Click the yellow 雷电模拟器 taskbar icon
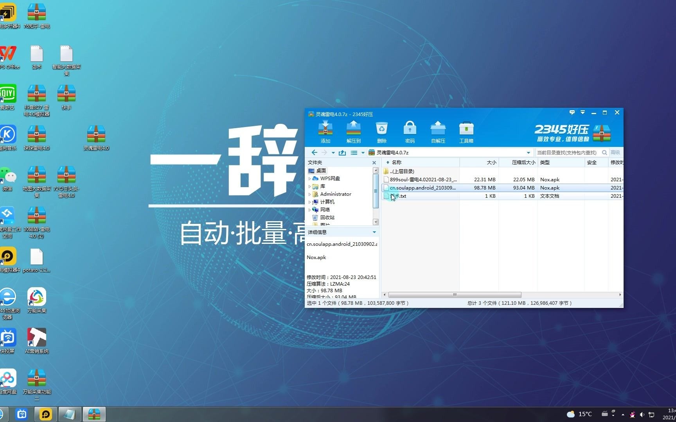 coord(46,414)
